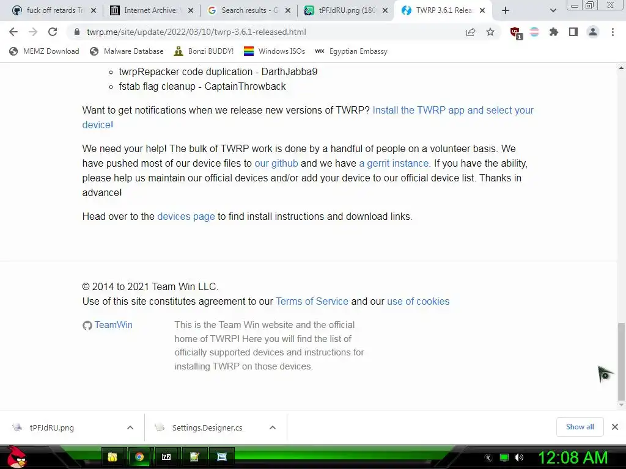
Task: Open the notepad app on taskbar
Action: coord(194,457)
